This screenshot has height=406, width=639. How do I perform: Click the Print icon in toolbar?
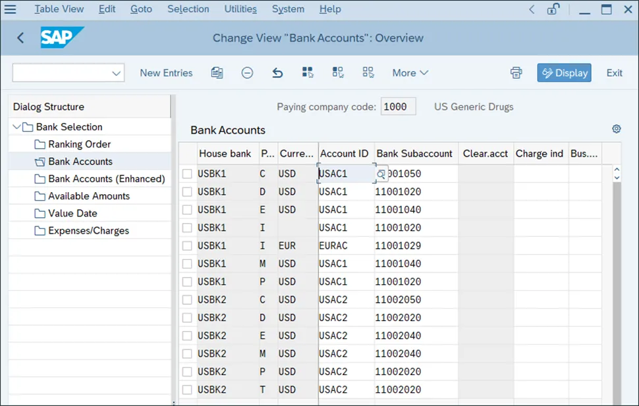516,73
